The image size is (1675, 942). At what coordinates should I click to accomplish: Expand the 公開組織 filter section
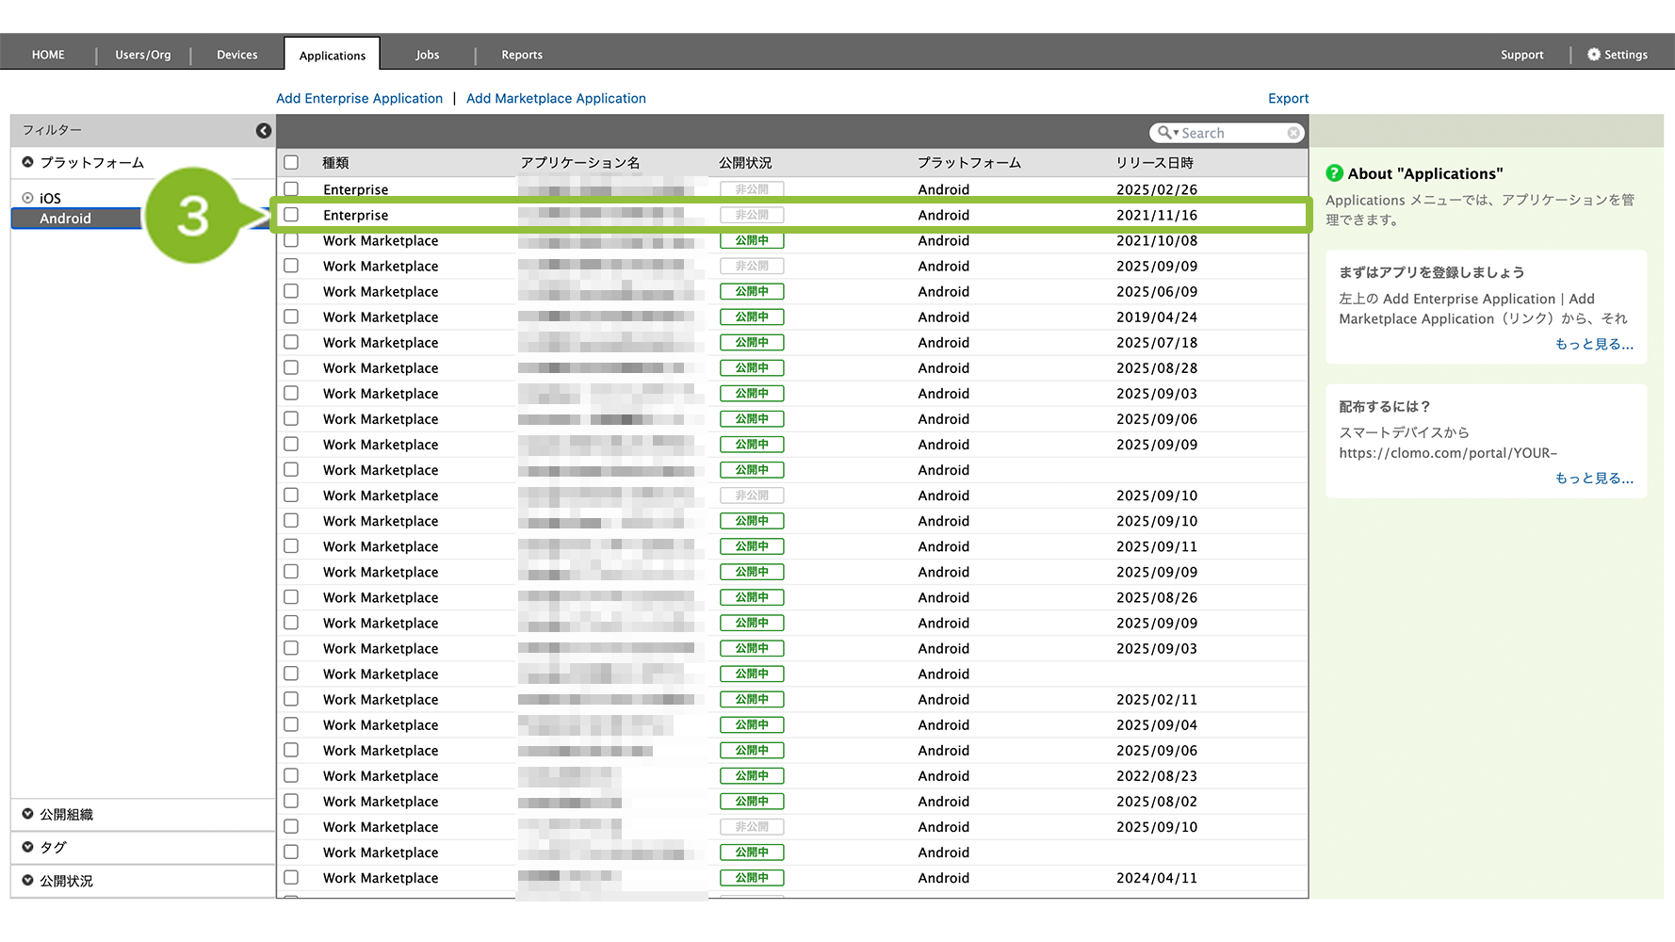tap(28, 814)
